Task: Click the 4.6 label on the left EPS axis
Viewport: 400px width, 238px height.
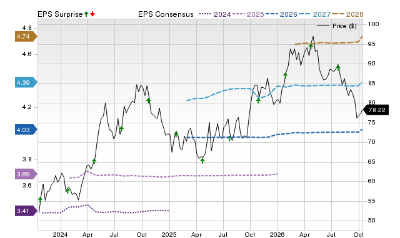Action: pyautogui.click(x=27, y=54)
